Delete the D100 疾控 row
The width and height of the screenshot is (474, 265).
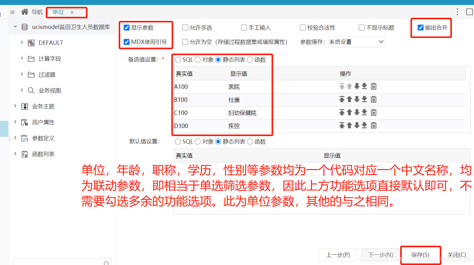click(x=374, y=125)
